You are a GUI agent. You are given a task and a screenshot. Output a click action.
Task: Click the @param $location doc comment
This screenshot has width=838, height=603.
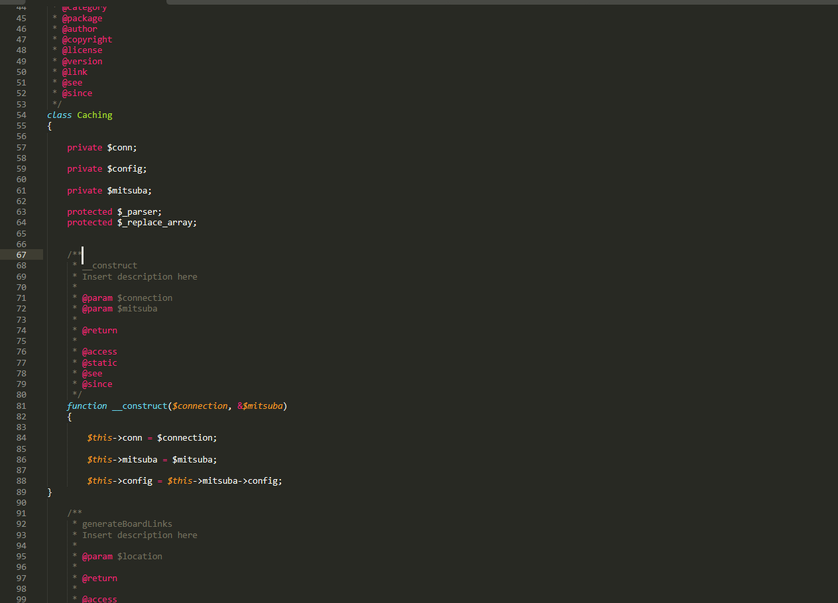122,557
